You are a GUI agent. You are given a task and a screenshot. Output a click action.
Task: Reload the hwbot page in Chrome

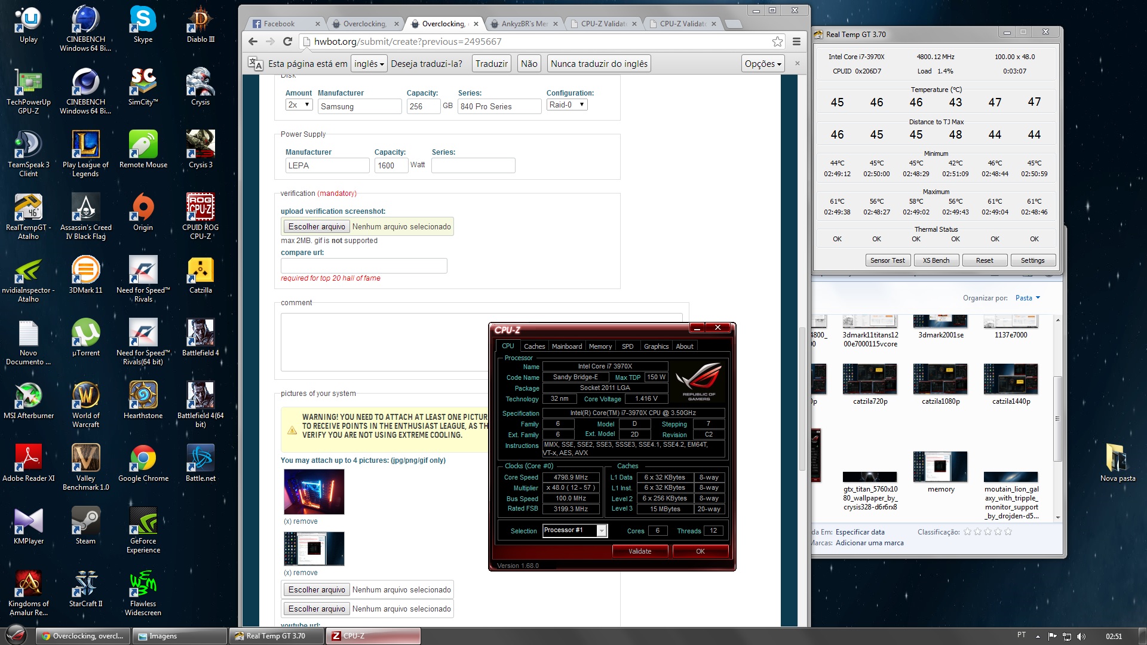click(x=287, y=41)
